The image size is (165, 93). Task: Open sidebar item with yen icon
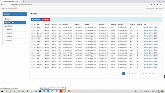click(15, 37)
